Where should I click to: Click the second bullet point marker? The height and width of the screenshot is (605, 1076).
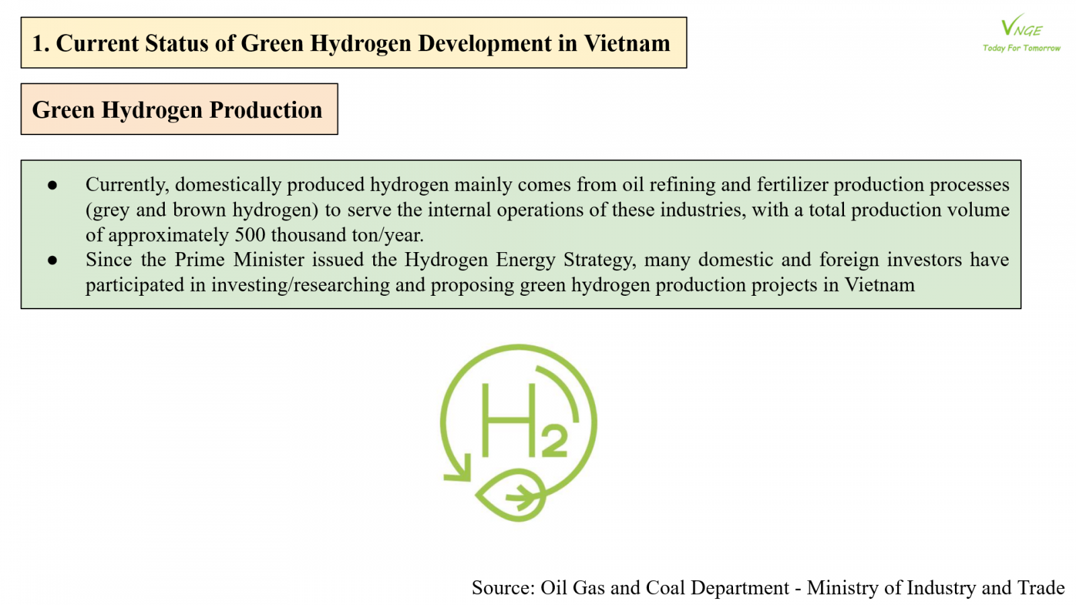52,260
